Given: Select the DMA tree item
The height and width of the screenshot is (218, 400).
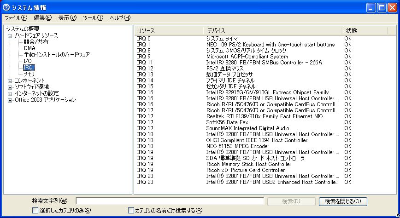Looking at the screenshot, I should click(x=29, y=48).
